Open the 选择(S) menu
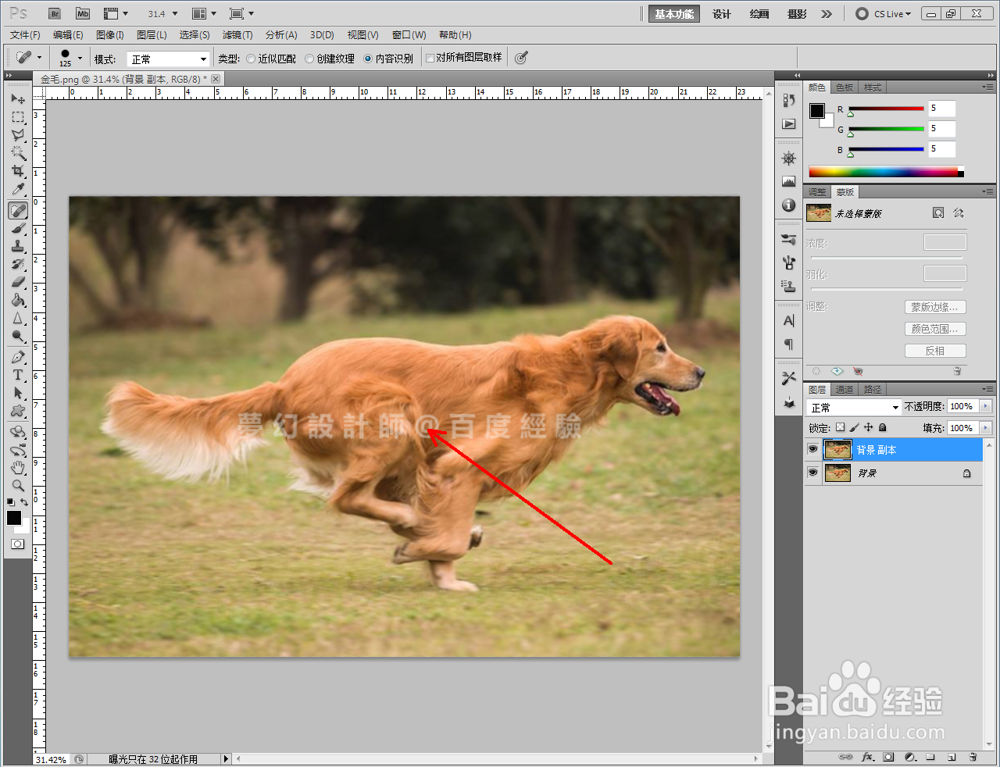Screen dimensions: 1000x767 195,35
